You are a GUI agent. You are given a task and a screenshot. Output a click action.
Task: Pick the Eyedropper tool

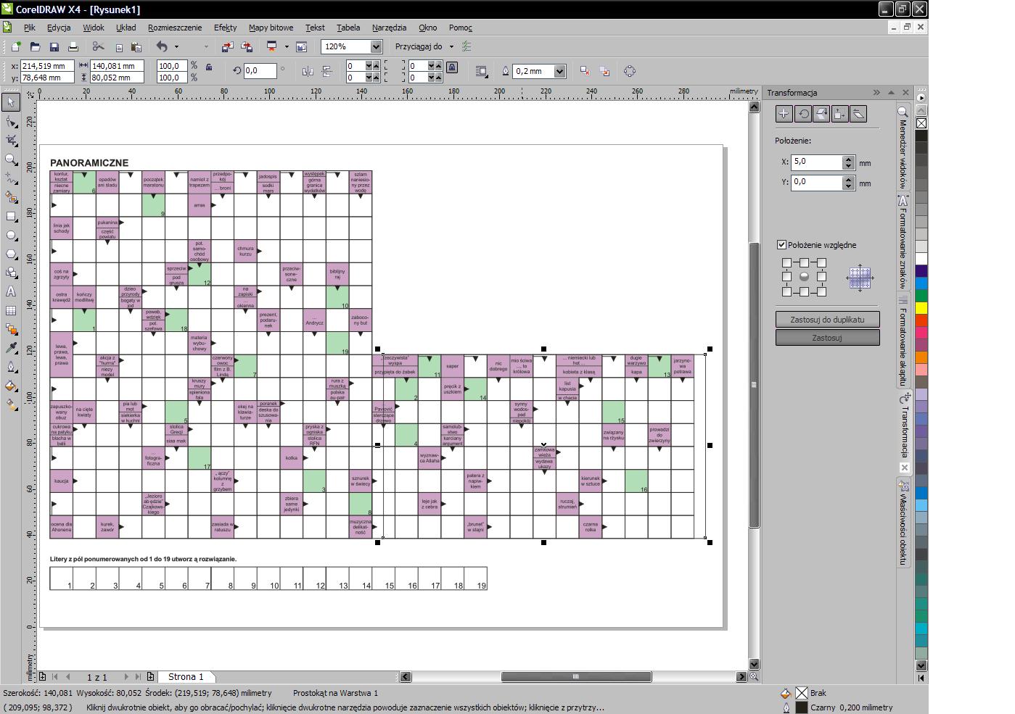pos(11,349)
